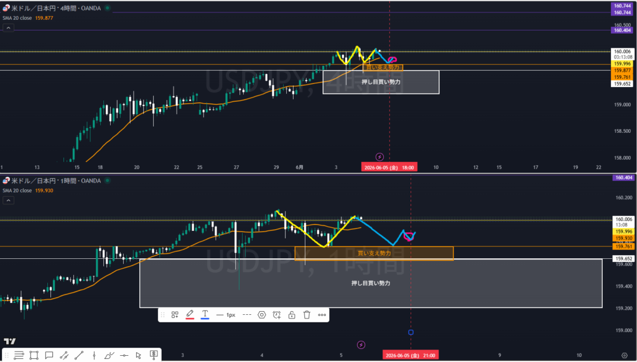Open drawing templates in floating toolbar

coord(175,315)
